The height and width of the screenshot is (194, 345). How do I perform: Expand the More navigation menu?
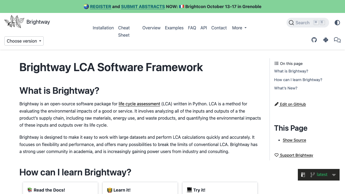pos(239,28)
